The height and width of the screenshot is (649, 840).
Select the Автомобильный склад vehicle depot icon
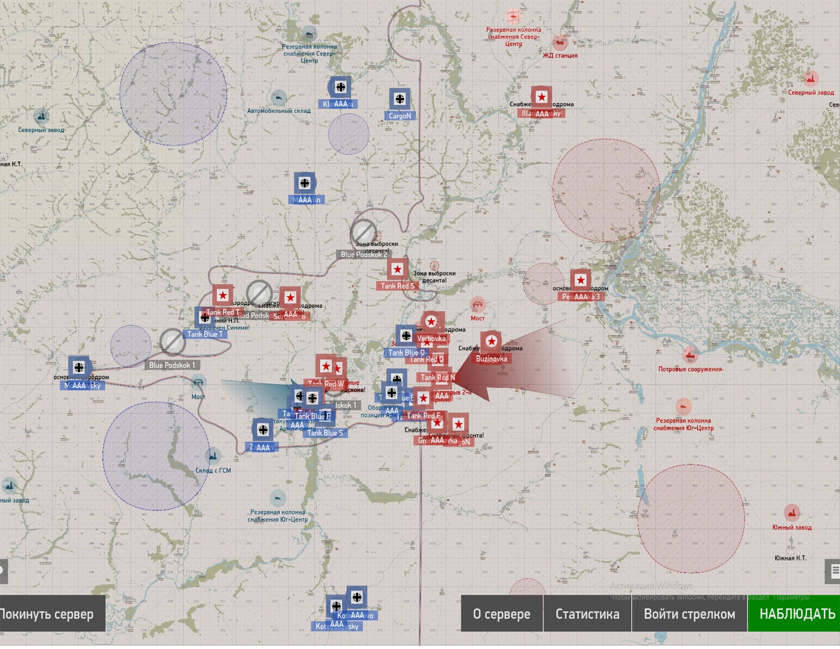click(279, 98)
